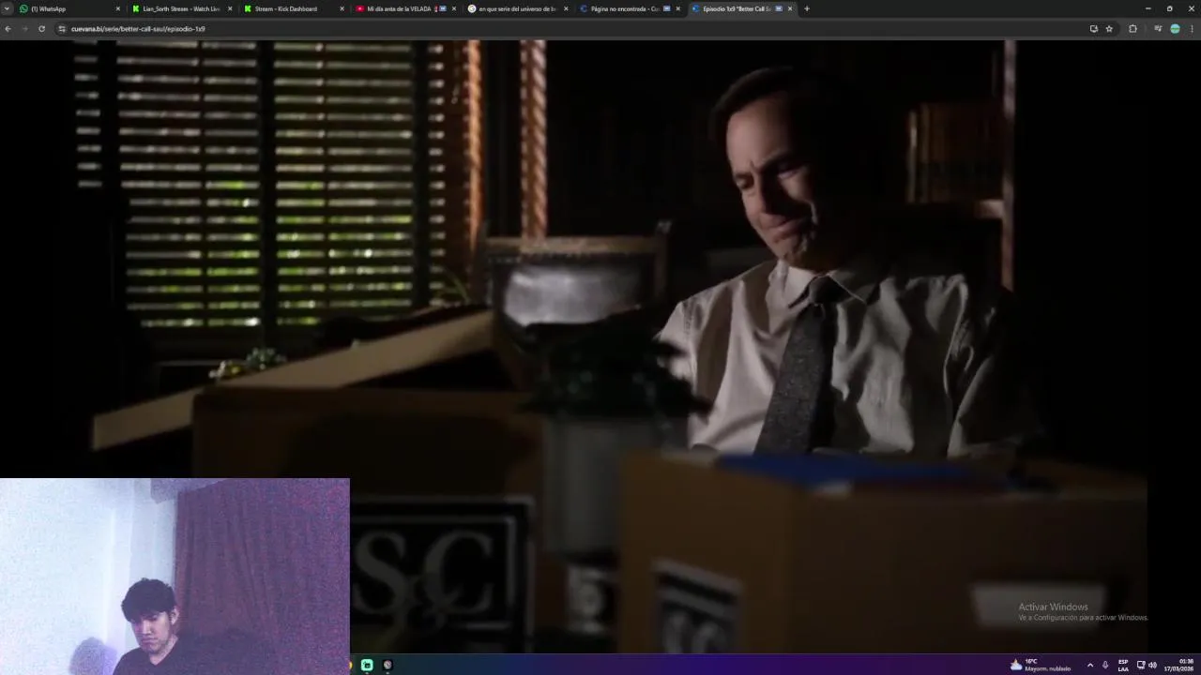
Task: Open the Chrome profile avatar
Action: (x=1175, y=29)
